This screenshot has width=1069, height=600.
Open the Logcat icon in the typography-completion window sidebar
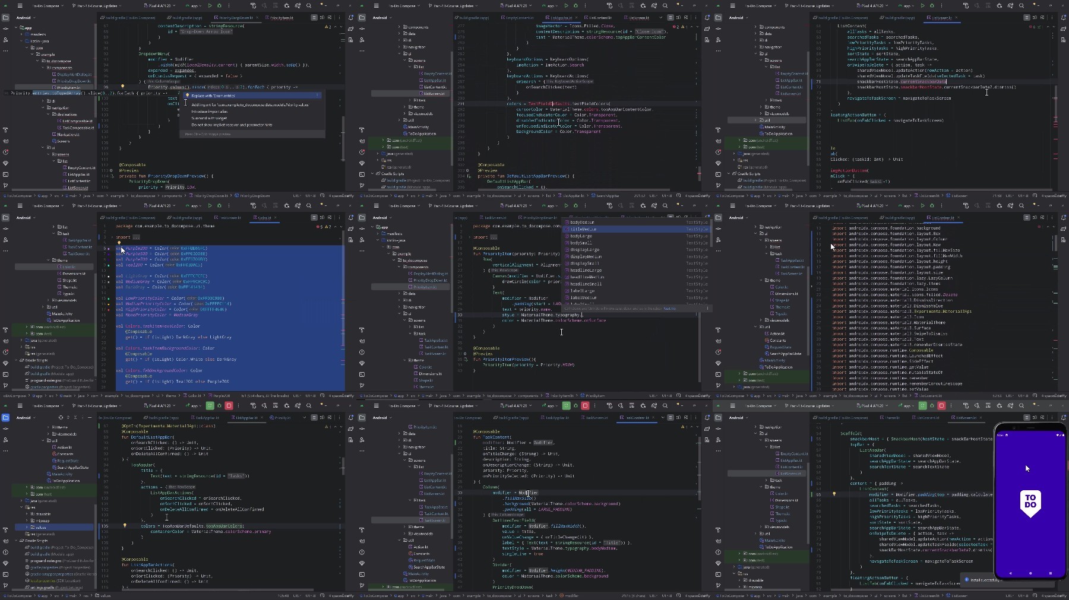coord(362,341)
